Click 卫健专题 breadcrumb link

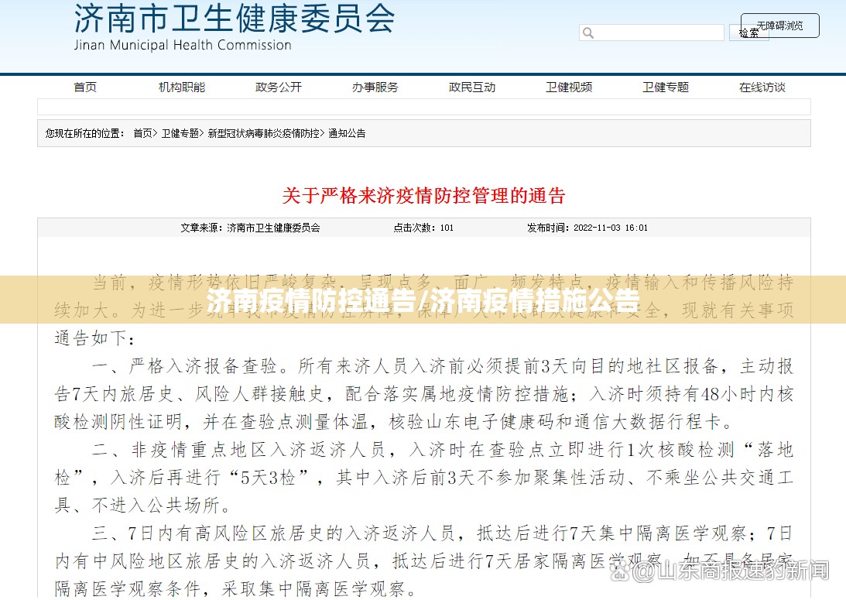click(180, 133)
